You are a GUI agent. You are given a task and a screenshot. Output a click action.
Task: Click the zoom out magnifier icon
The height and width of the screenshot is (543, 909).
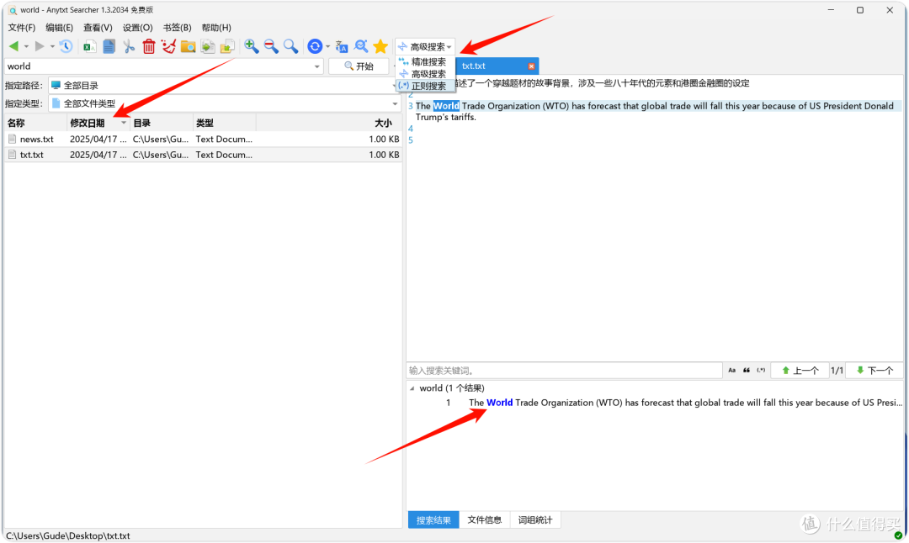[x=271, y=46]
